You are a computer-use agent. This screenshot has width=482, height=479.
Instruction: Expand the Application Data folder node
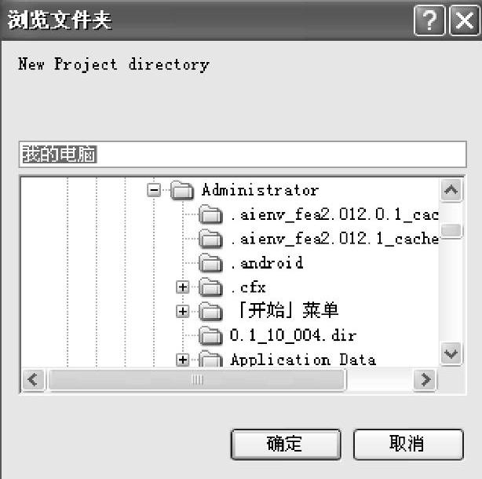pyautogui.click(x=183, y=360)
